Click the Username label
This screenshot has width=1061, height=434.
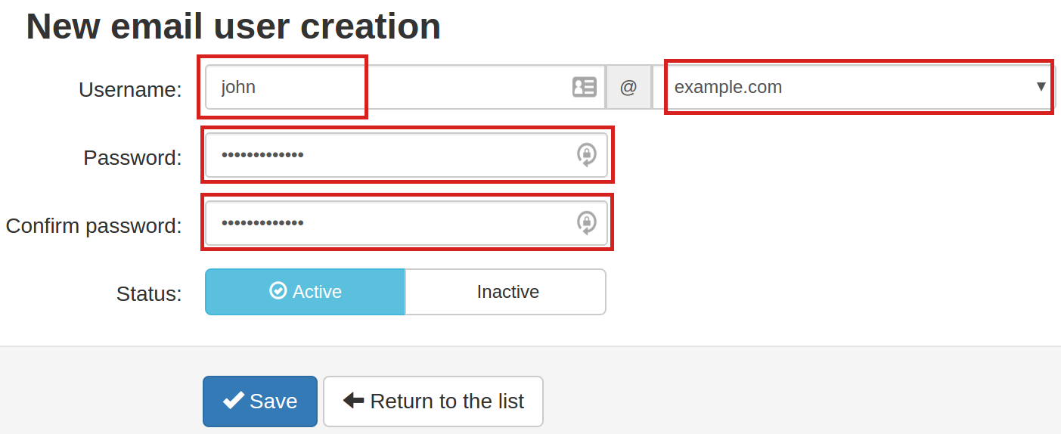(130, 90)
